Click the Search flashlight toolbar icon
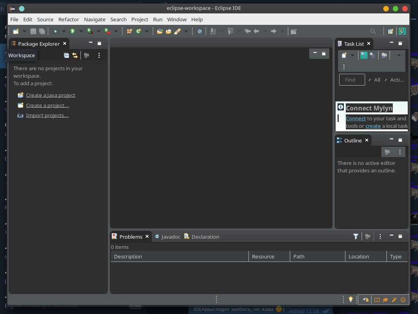The image size is (418, 314). point(177,31)
